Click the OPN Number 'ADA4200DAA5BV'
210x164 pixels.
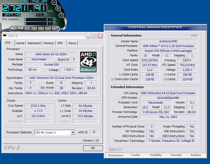[x=168, y=98]
